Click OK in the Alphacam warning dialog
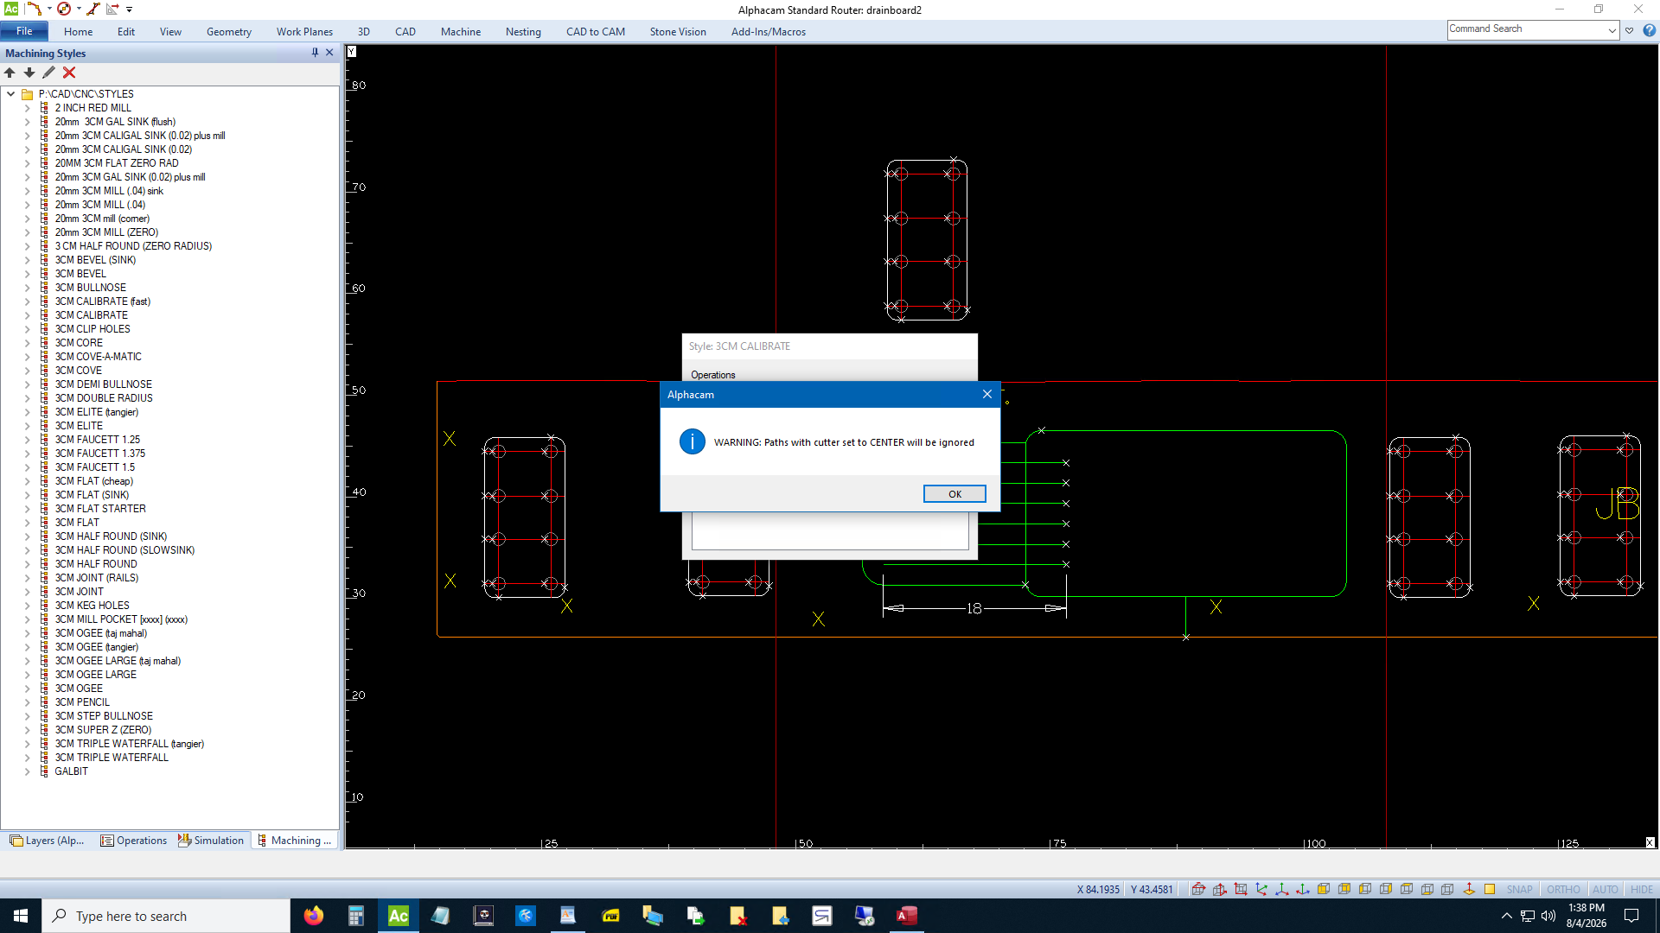The height and width of the screenshot is (933, 1660). pyautogui.click(x=954, y=494)
